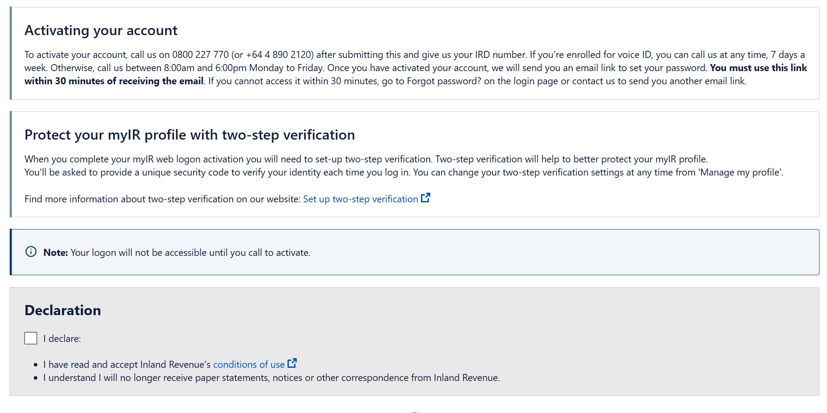Open the "conditions of use" link
This screenshot has height=413, width=827.
point(248,365)
